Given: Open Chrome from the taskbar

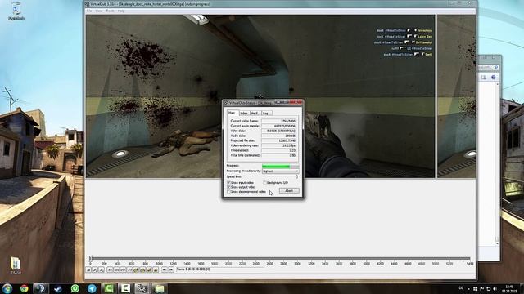Looking at the screenshot, I should 24,288.
